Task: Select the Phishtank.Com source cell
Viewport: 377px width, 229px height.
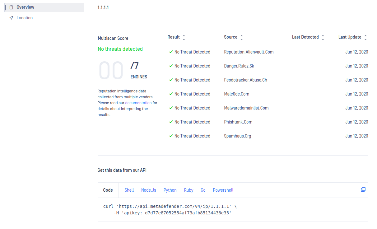Action: [238, 122]
